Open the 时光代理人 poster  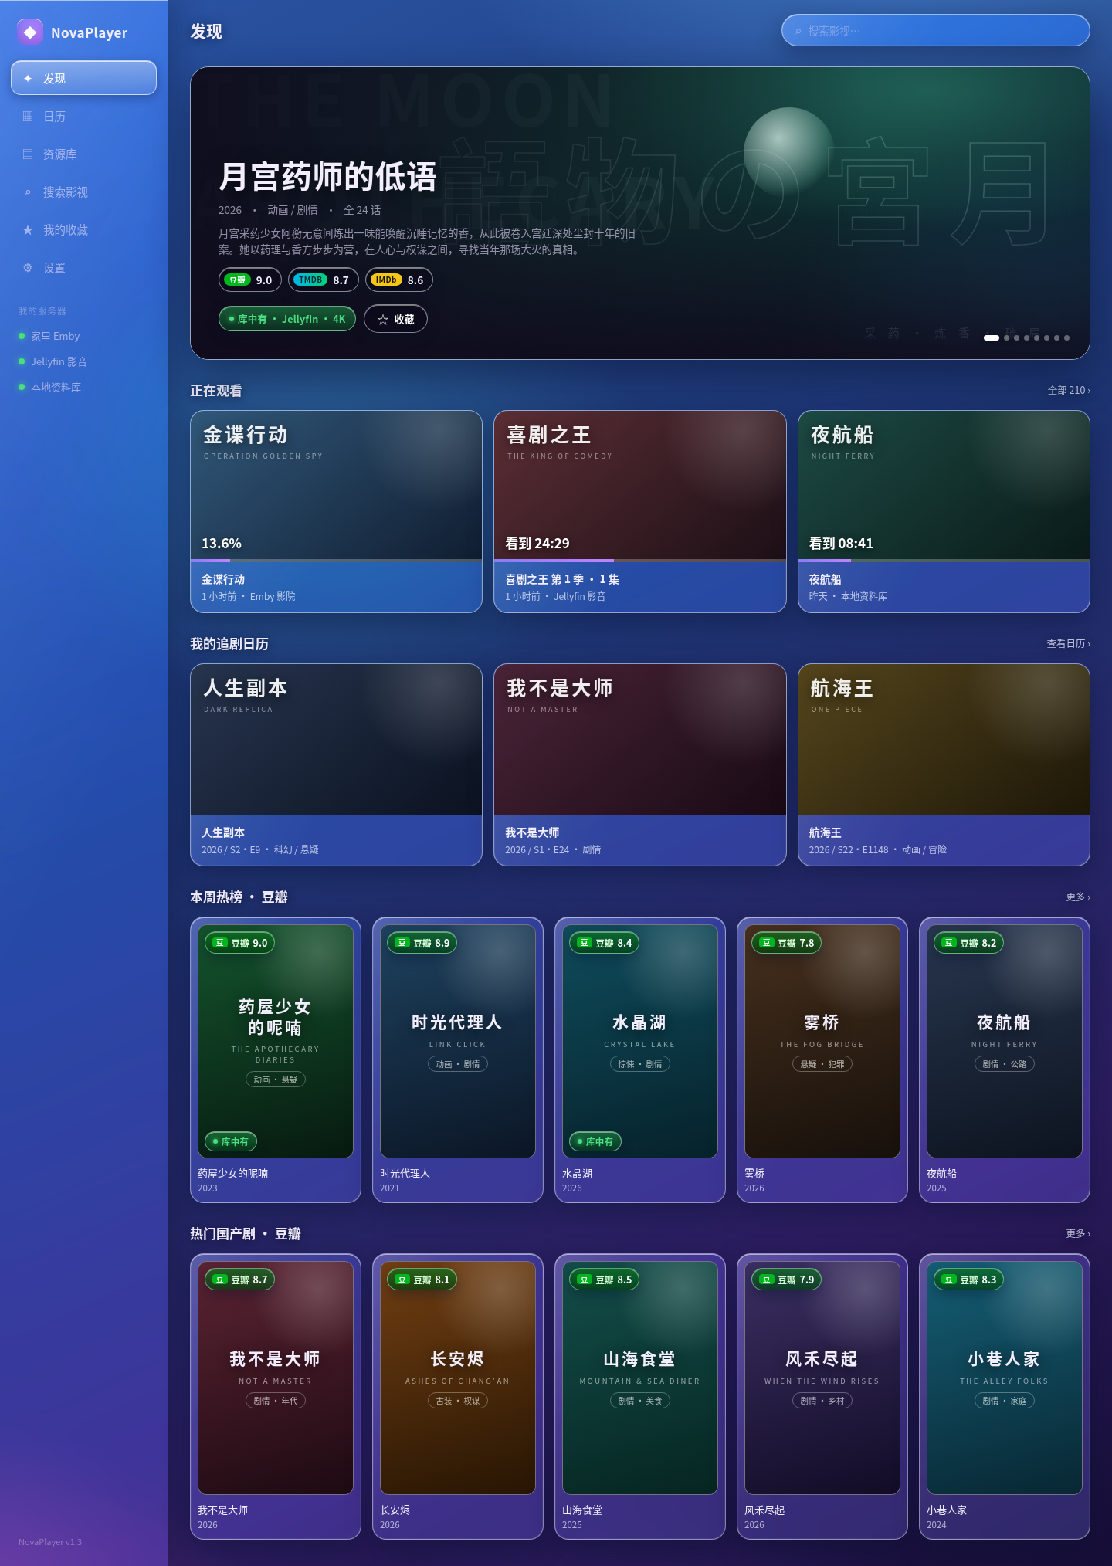pos(458,1041)
